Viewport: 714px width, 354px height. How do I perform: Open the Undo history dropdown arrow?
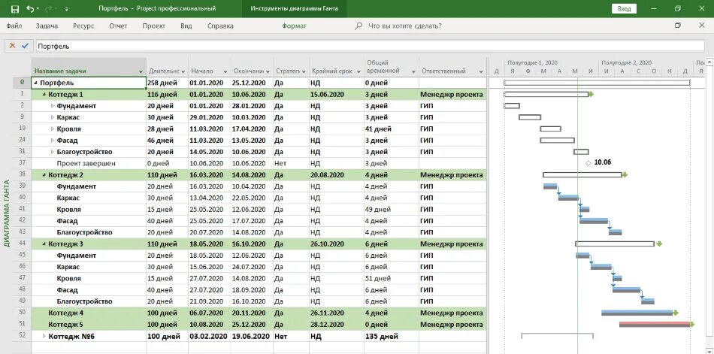38,9
